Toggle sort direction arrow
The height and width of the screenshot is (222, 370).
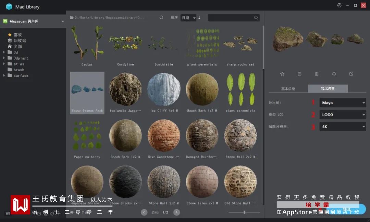(199, 17)
